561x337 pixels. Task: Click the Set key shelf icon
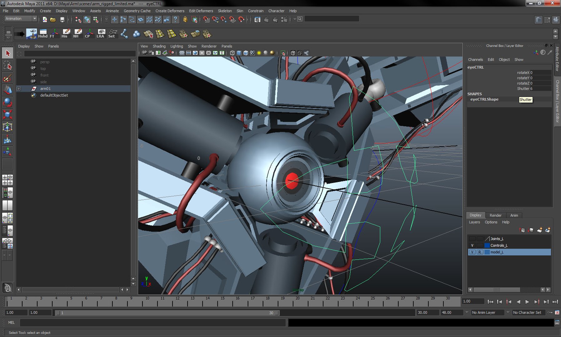pyautogui.click(x=112, y=34)
